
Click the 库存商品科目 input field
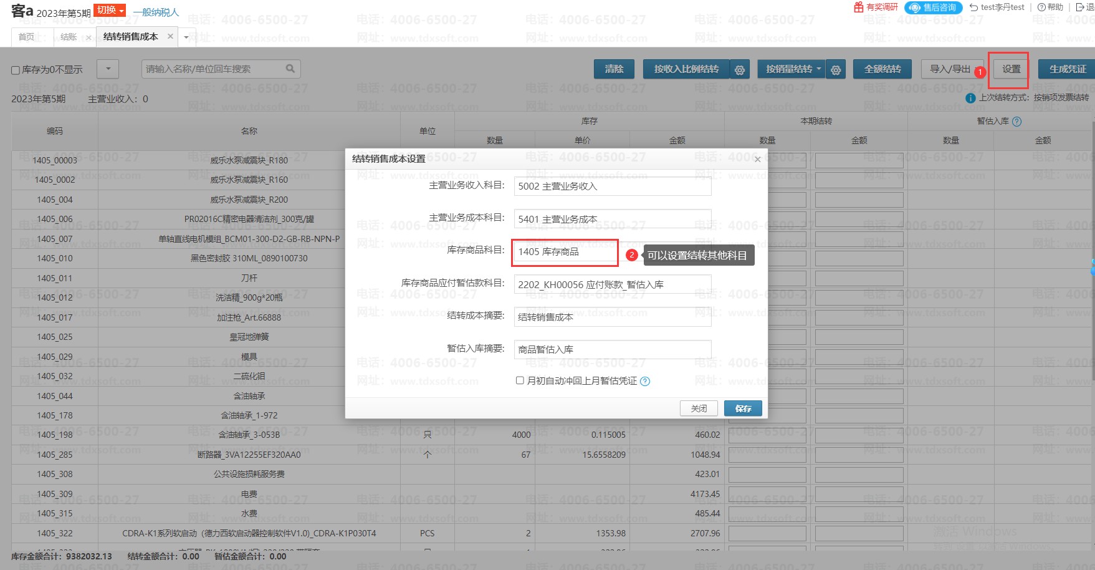pos(565,252)
